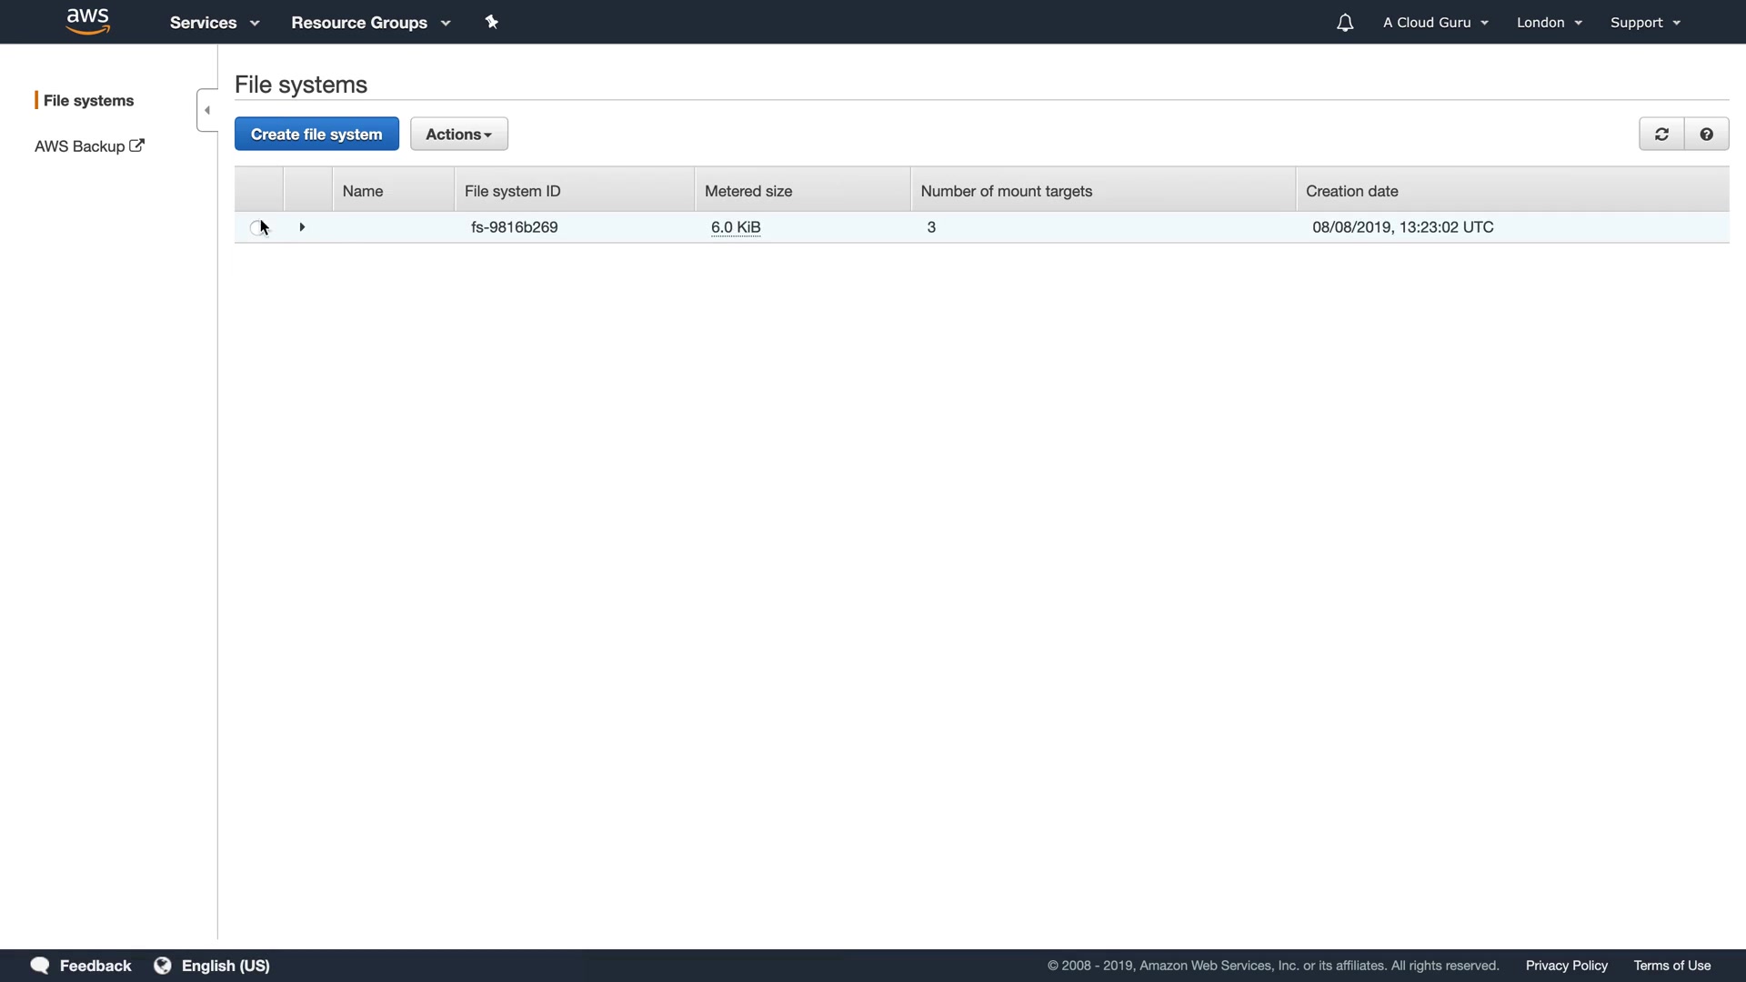The width and height of the screenshot is (1746, 982).
Task: Click the Feedback speech bubble icon
Action: pyautogui.click(x=40, y=966)
